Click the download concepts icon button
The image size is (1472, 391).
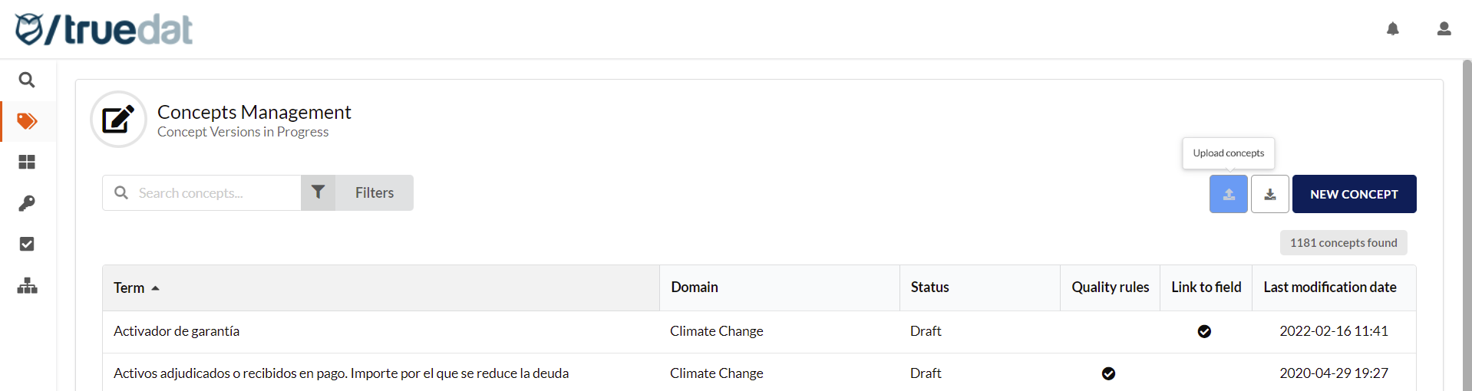[1269, 194]
